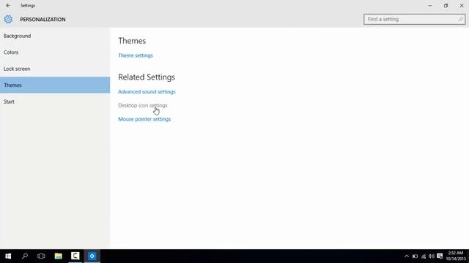
Task: Focus the Find a setting search box
Action: [x=414, y=20]
